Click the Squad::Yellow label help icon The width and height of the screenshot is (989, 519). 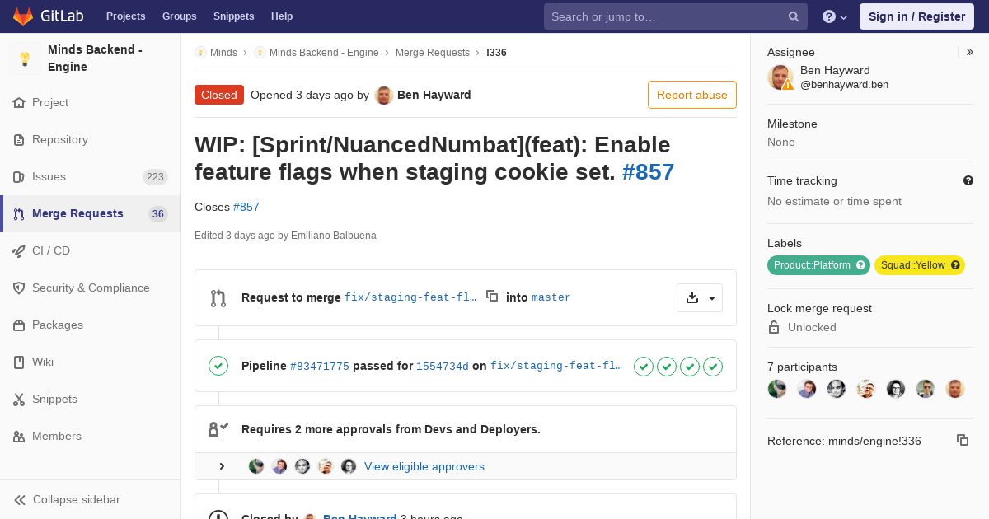955,265
